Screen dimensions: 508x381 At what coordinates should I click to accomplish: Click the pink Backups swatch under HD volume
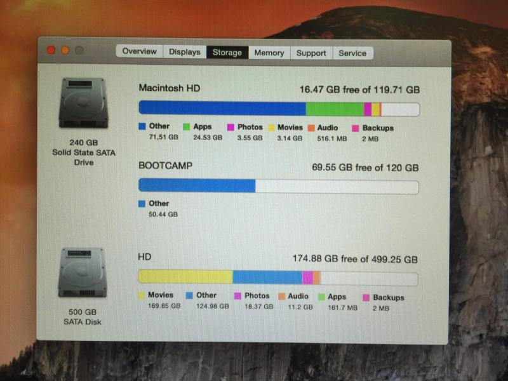tap(366, 298)
